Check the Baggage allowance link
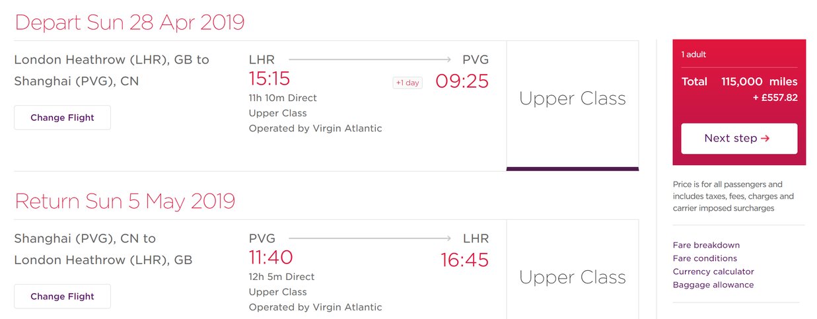This screenshot has width=817, height=319. [x=713, y=285]
